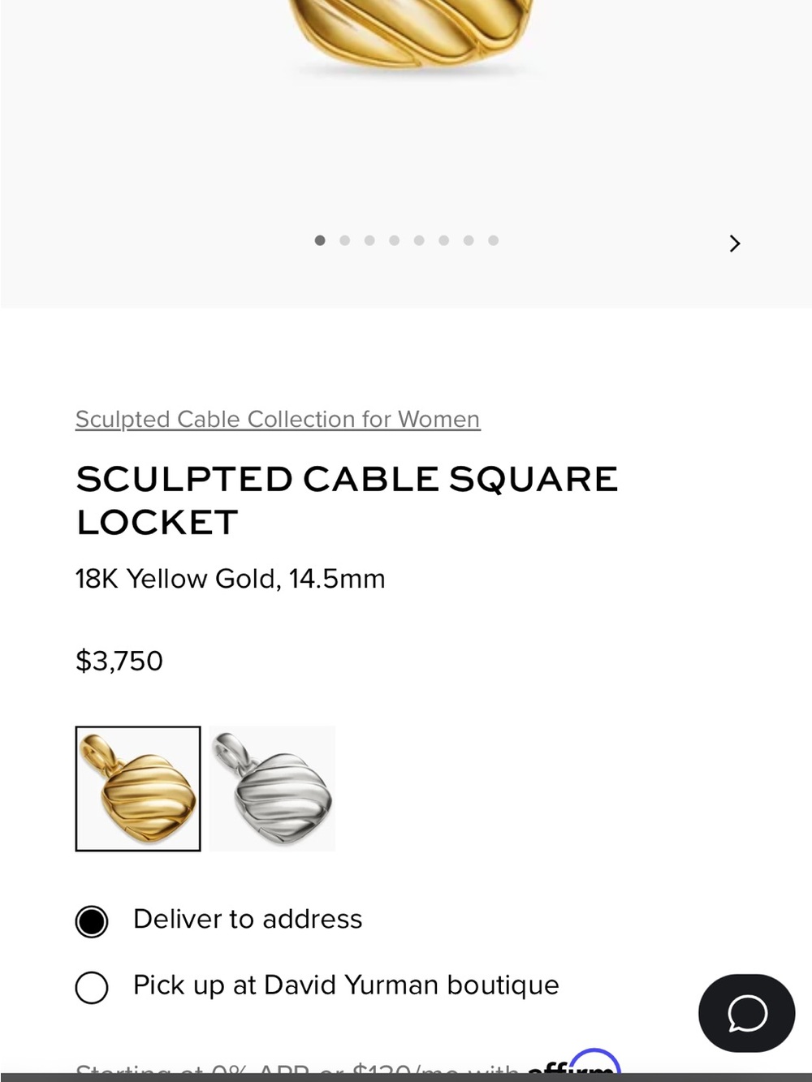812x1082 pixels.
Task: Select Deliver to address radio button
Action: pyautogui.click(x=92, y=922)
